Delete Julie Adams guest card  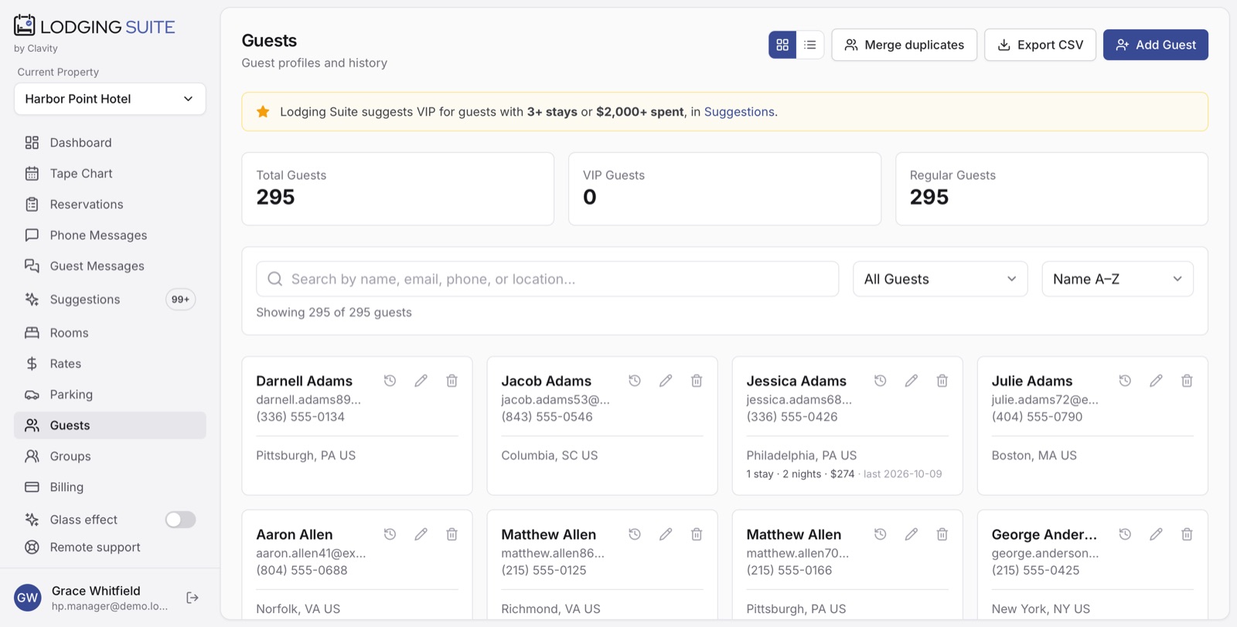tap(1187, 381)
